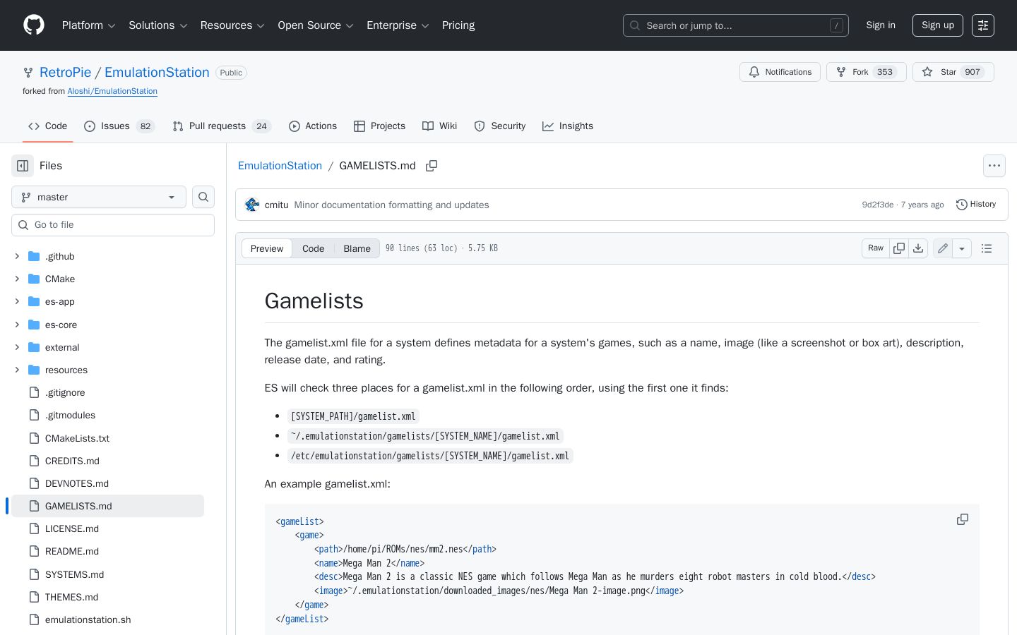Viewport: 1017px width, 635px height.
Task: Go to GitHub homepage via logo
Action: coord(34,25)
